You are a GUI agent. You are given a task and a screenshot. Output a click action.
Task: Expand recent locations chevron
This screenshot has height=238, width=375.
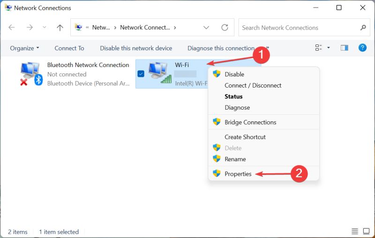click(45, 28)
